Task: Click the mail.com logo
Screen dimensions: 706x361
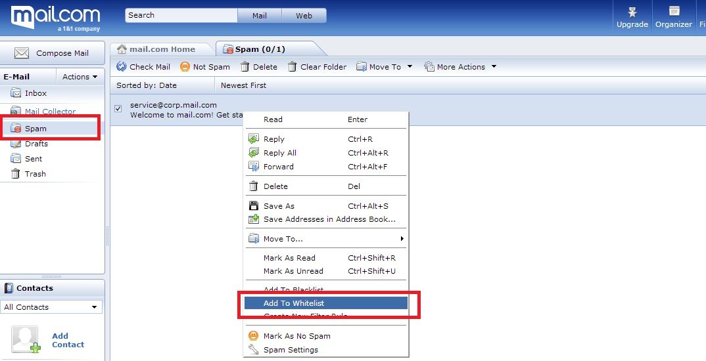Action: (x=55, y=18)
